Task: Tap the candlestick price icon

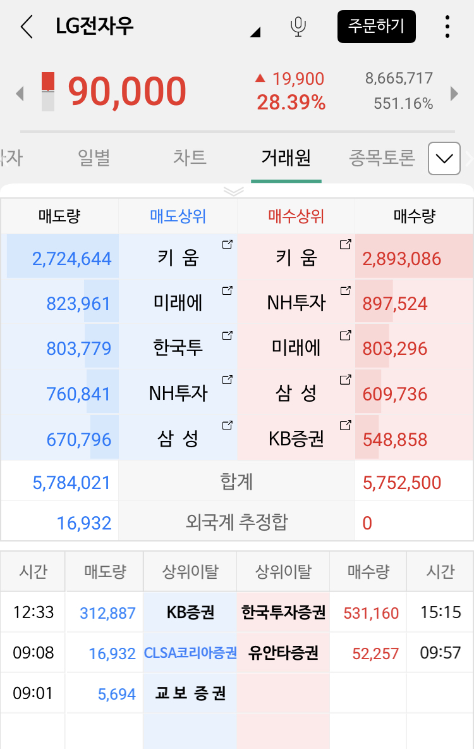Action: click(48, 91)
